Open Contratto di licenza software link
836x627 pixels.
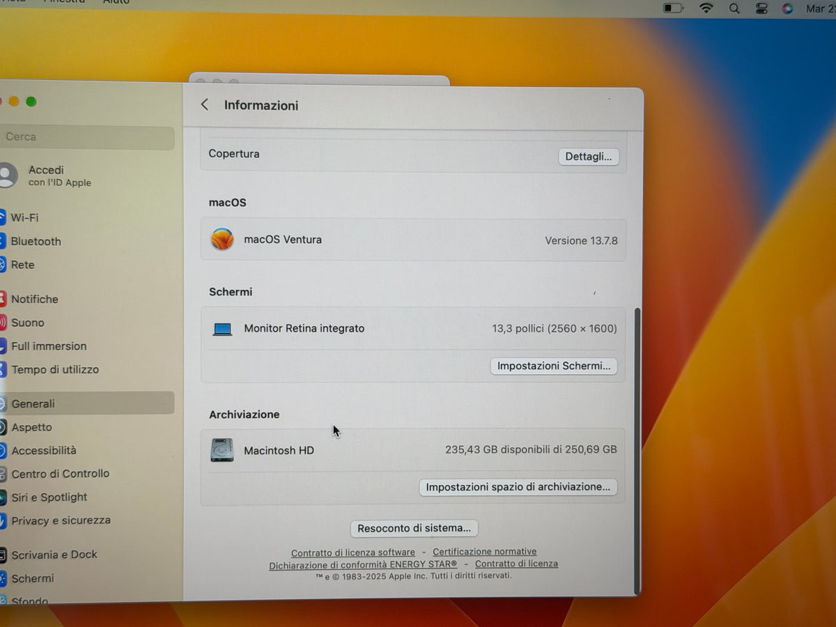click(x=353, y=552)
